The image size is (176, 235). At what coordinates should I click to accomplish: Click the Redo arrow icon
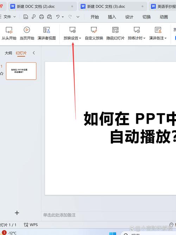(70, 17)
